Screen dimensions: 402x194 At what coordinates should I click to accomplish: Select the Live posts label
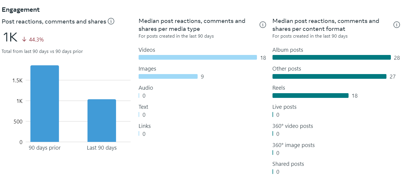tap(284, 107)
